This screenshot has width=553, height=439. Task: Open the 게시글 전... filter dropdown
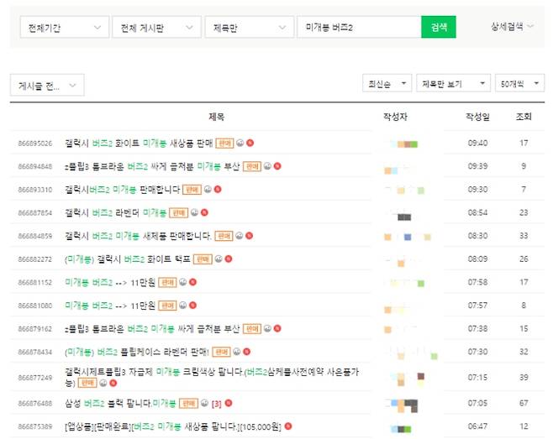click(x=47, y=86)
